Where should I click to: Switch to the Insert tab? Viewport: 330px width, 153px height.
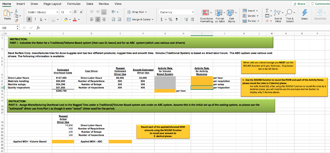21,4
